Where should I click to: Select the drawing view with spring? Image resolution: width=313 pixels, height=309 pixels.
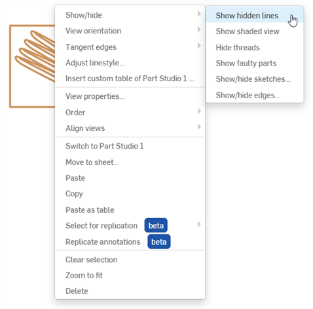click(x=32, y=66)
